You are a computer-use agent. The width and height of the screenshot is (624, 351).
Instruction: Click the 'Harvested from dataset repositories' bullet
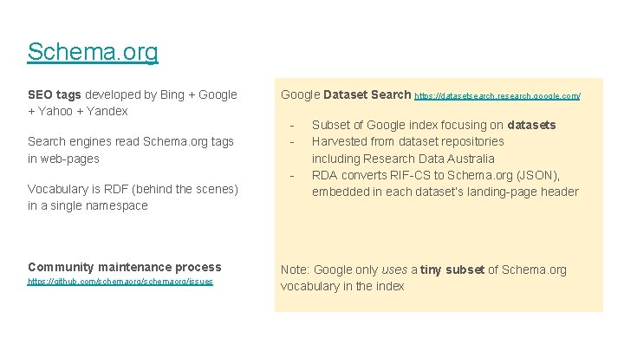click(x=407, y=141)
